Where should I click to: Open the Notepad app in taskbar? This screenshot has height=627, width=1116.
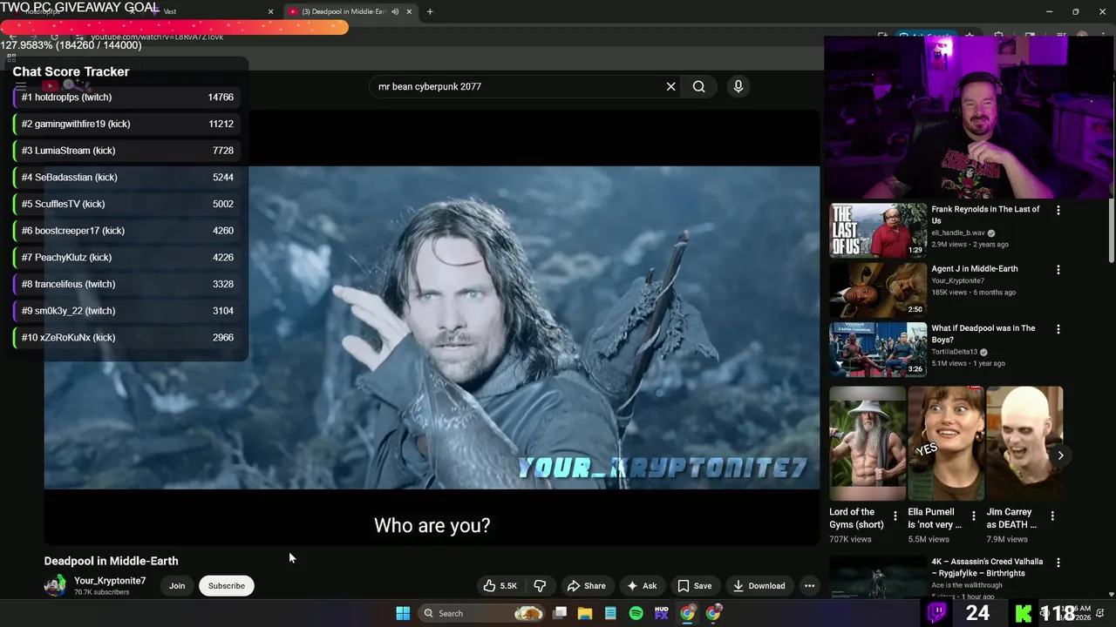[x=610, y=613]
